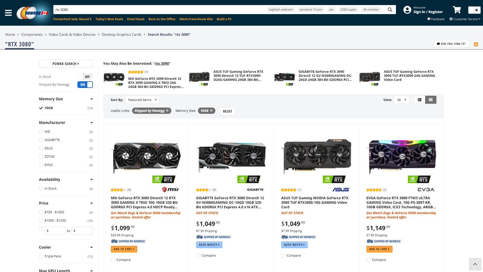Submit search with magnifier icon

tap(390, 10)
